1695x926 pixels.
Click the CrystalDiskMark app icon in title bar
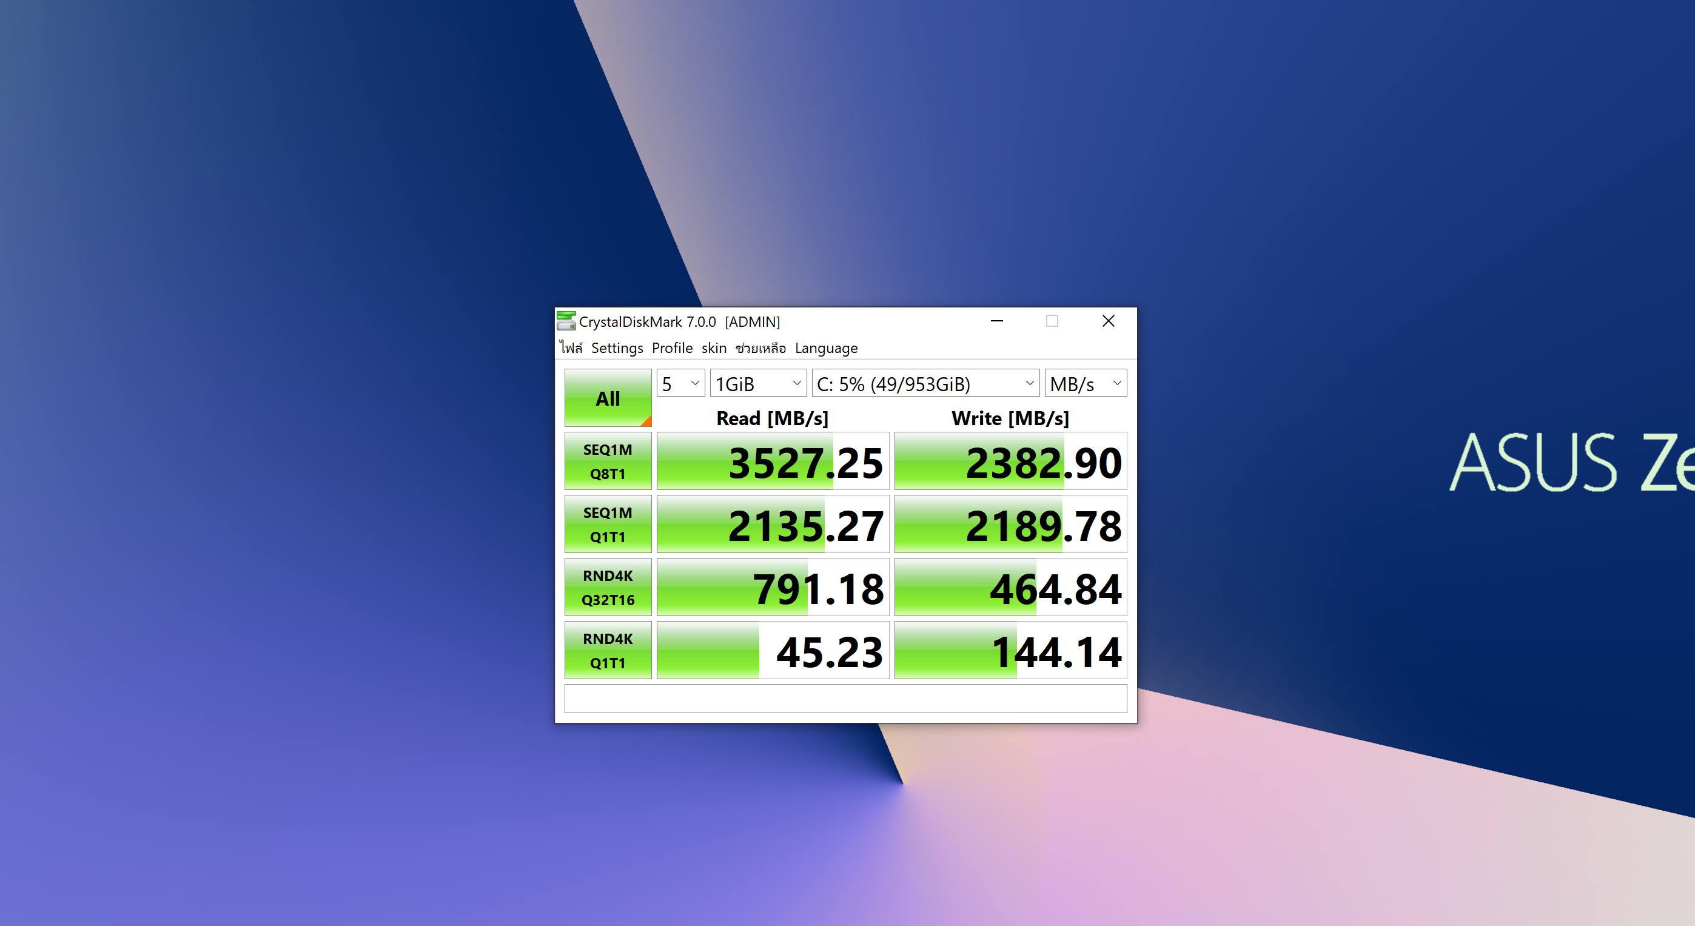click(566, 321)
